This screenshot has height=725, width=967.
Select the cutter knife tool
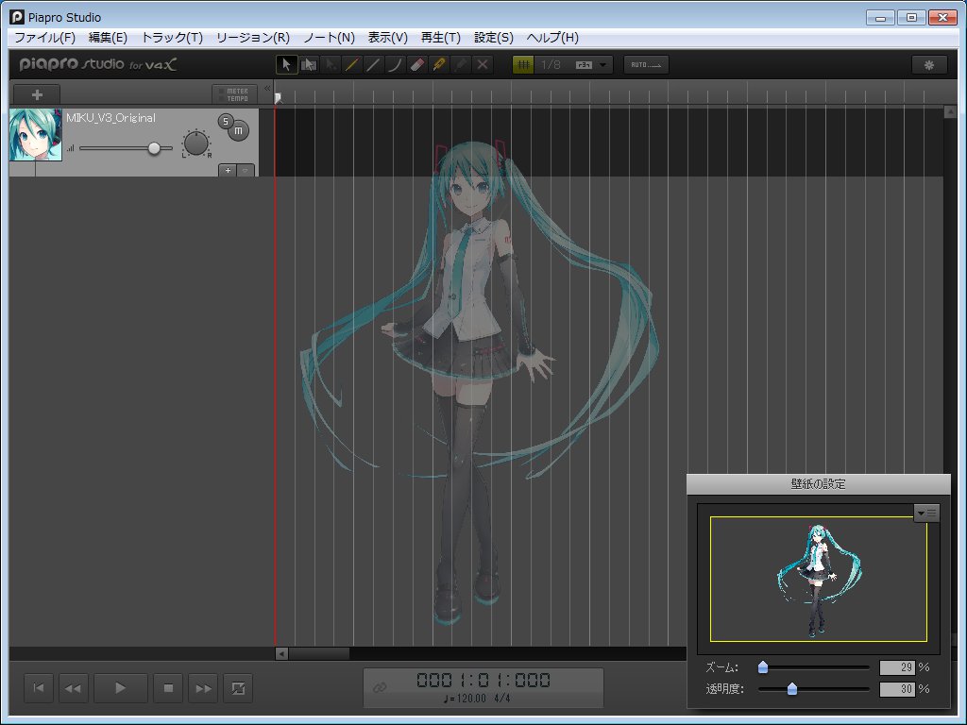[x=439, y=65]
